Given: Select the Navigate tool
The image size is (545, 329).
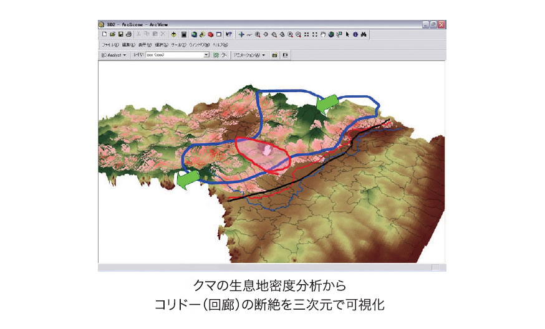Looking at the screenshot, I should click(241, 34).
